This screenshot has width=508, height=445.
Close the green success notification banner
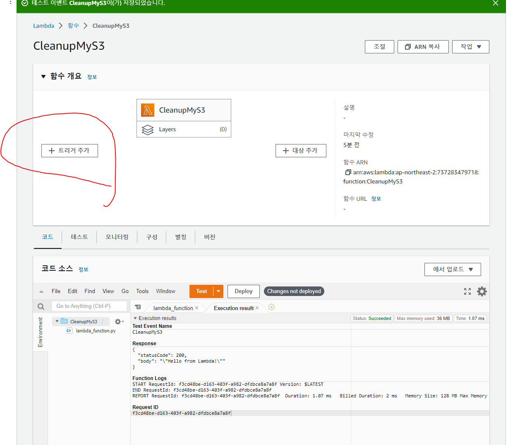pos(495,3)
